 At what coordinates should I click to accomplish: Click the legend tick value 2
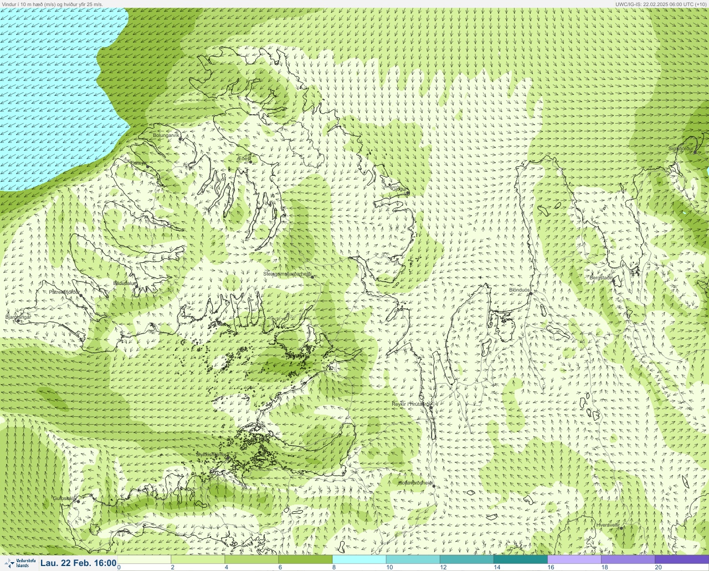click(173, 567)
